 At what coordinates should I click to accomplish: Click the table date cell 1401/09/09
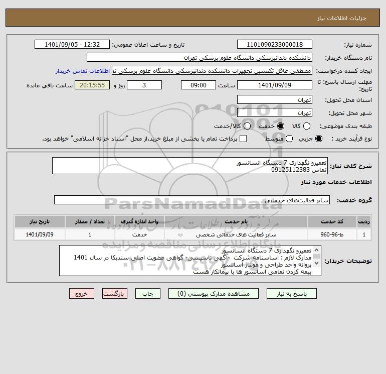point(40,234)
